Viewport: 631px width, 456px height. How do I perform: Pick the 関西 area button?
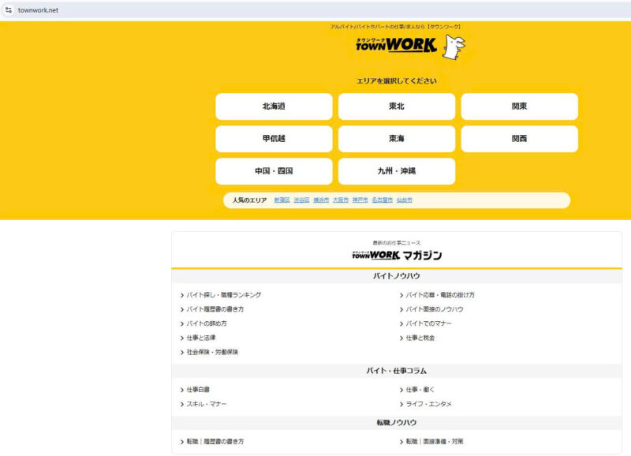click(x=520, y=139)
